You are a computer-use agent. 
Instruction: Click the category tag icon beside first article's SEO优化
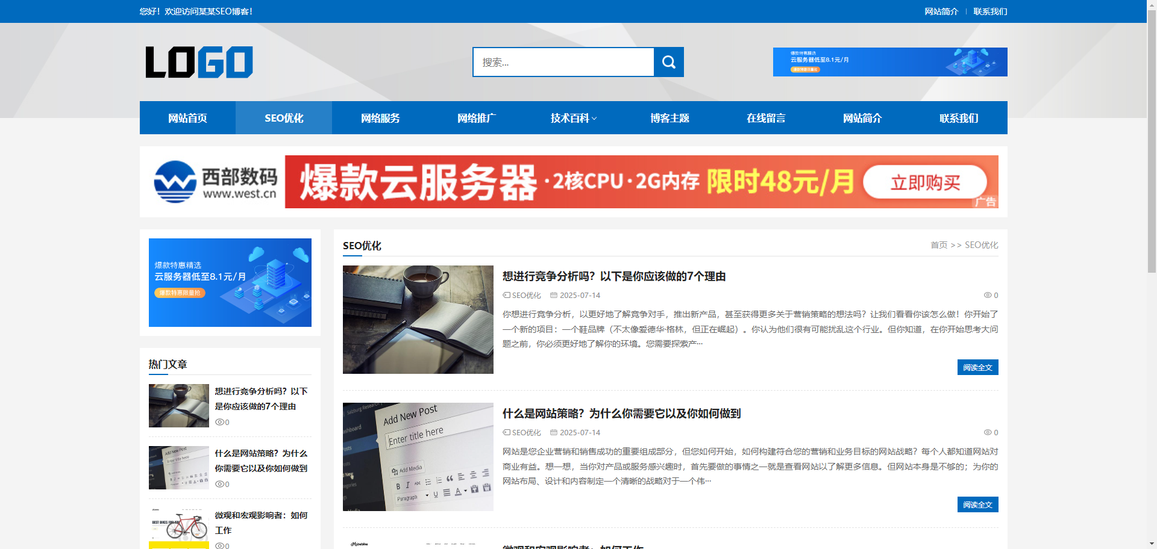(x=506, y=295)
